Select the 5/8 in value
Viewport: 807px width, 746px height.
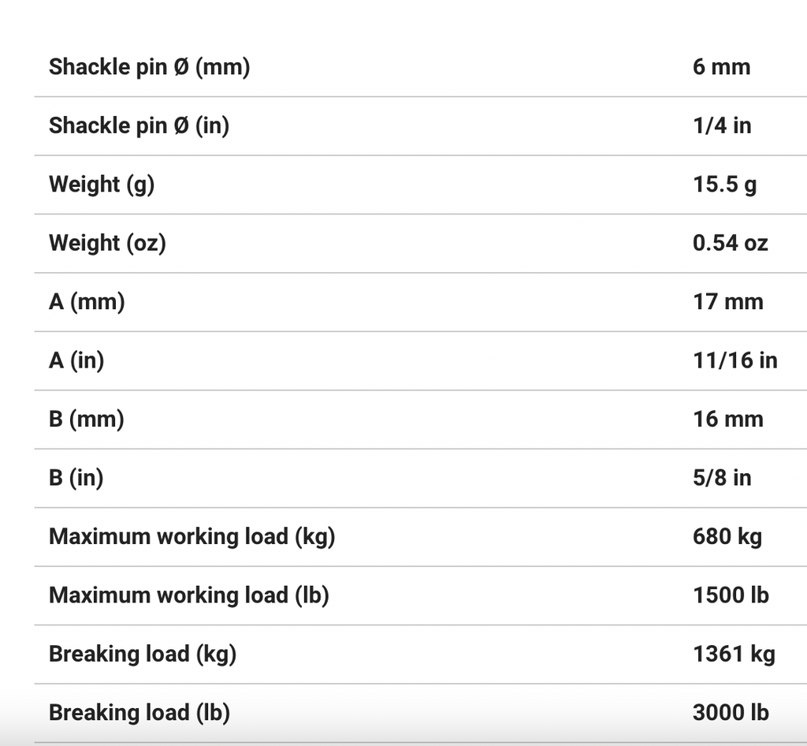click(x=721, y=478)
